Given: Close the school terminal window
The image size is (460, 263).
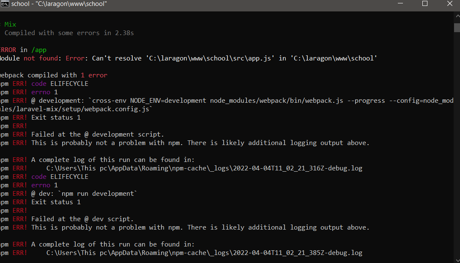Looking at the screenshot, I should click(x=449, y=3).
